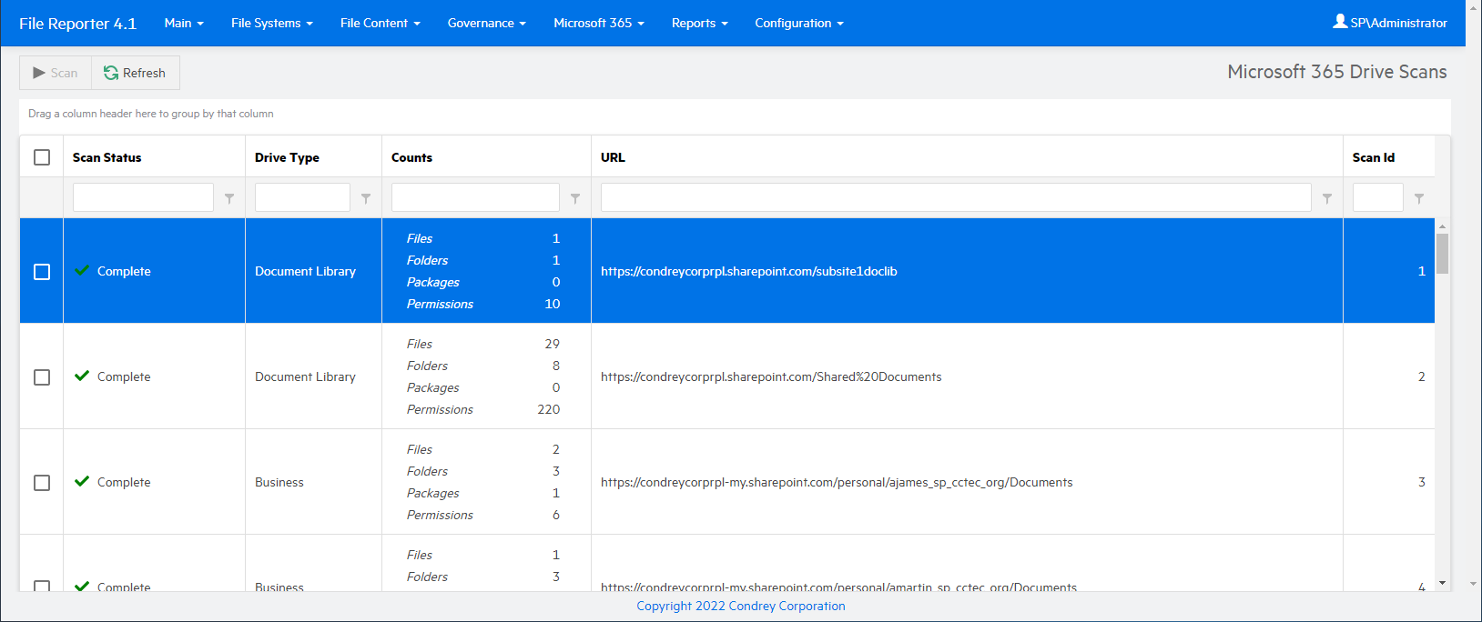Viewport: 1482px width, 622px height.
Task: Open the Microsoft 365 dropdown menu
Action: [598, 23]
